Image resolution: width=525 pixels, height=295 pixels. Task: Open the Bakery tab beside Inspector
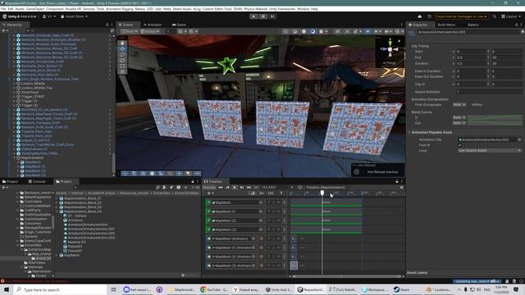[x=473, y=25]
